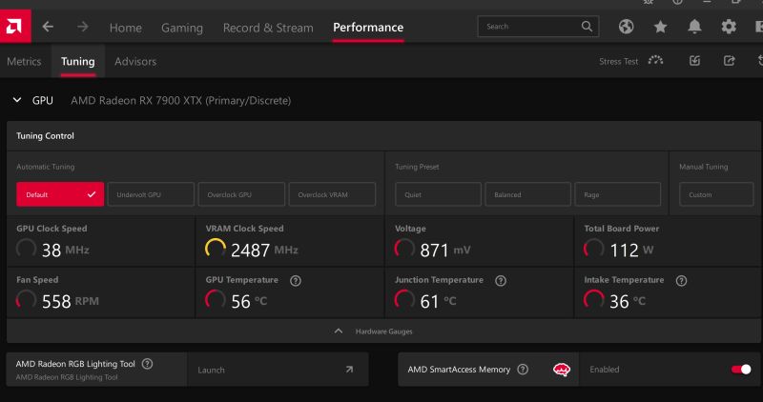This screenshot has height=402, width=763.
Task: Select the Rage tuning preset
Action: [x=617, y=194]
